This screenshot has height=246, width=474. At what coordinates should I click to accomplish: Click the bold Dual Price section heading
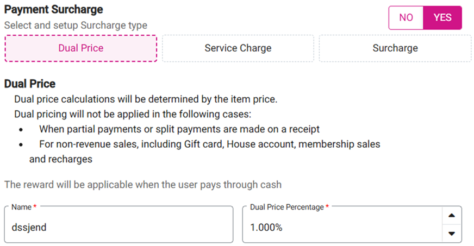tap(30, 84)
